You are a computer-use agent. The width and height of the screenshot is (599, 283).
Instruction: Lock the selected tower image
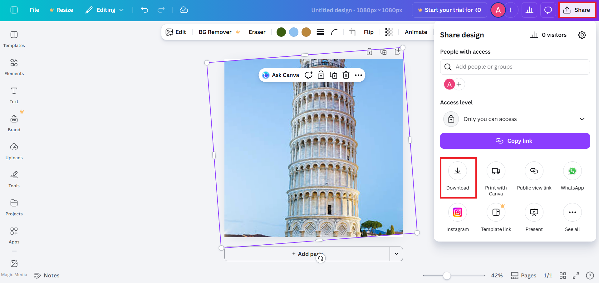click(321, 75)
